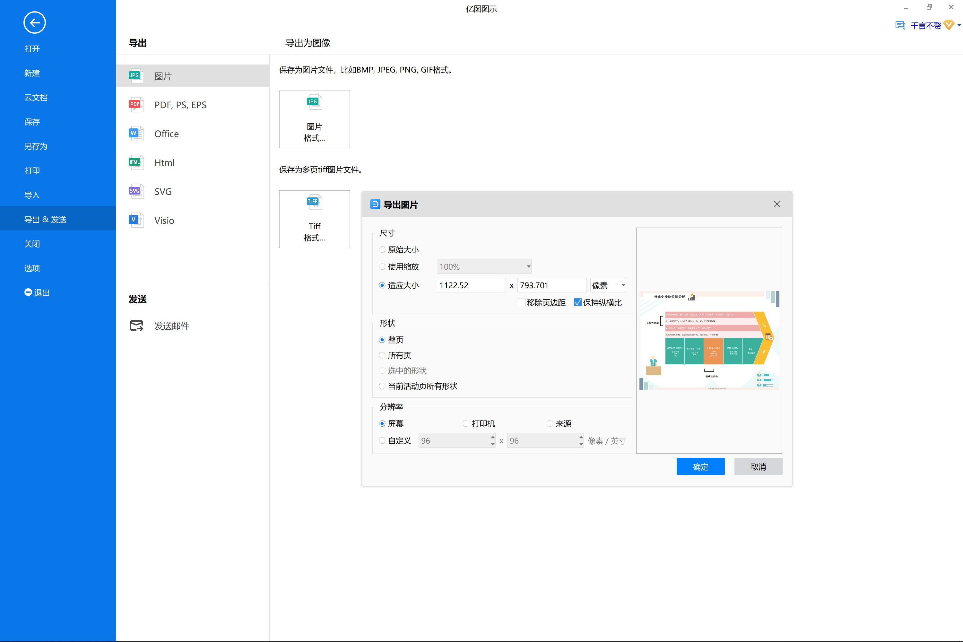Click second custom resolution stepper arrows
Screen dimensions: 963x642
point(581,440)
